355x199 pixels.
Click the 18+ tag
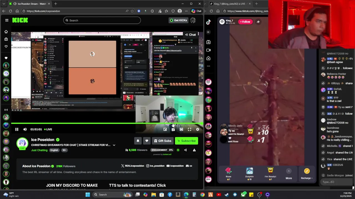64,150
